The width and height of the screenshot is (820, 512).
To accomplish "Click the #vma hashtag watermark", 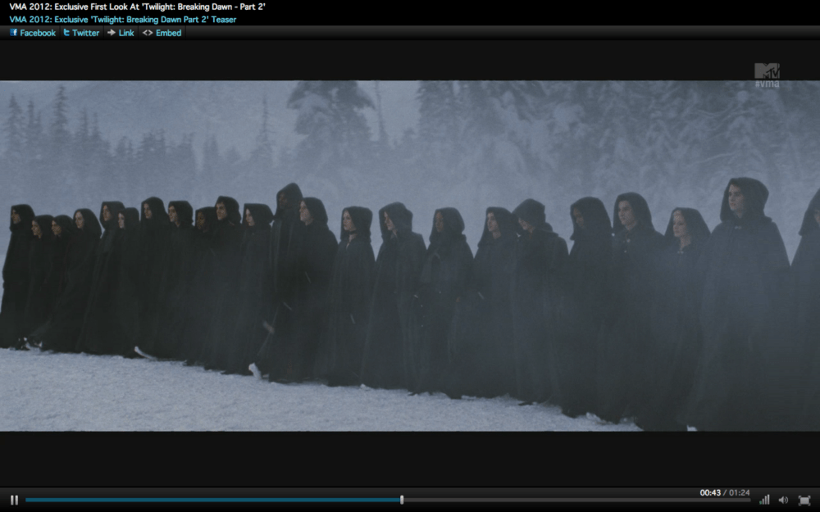I will click(767, 84).
